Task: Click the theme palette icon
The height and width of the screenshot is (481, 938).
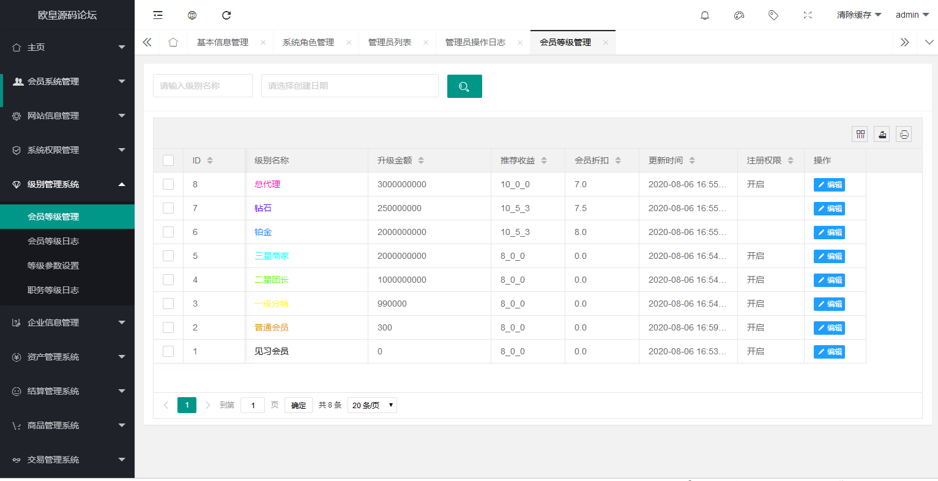Action: [x=739, y=15]
